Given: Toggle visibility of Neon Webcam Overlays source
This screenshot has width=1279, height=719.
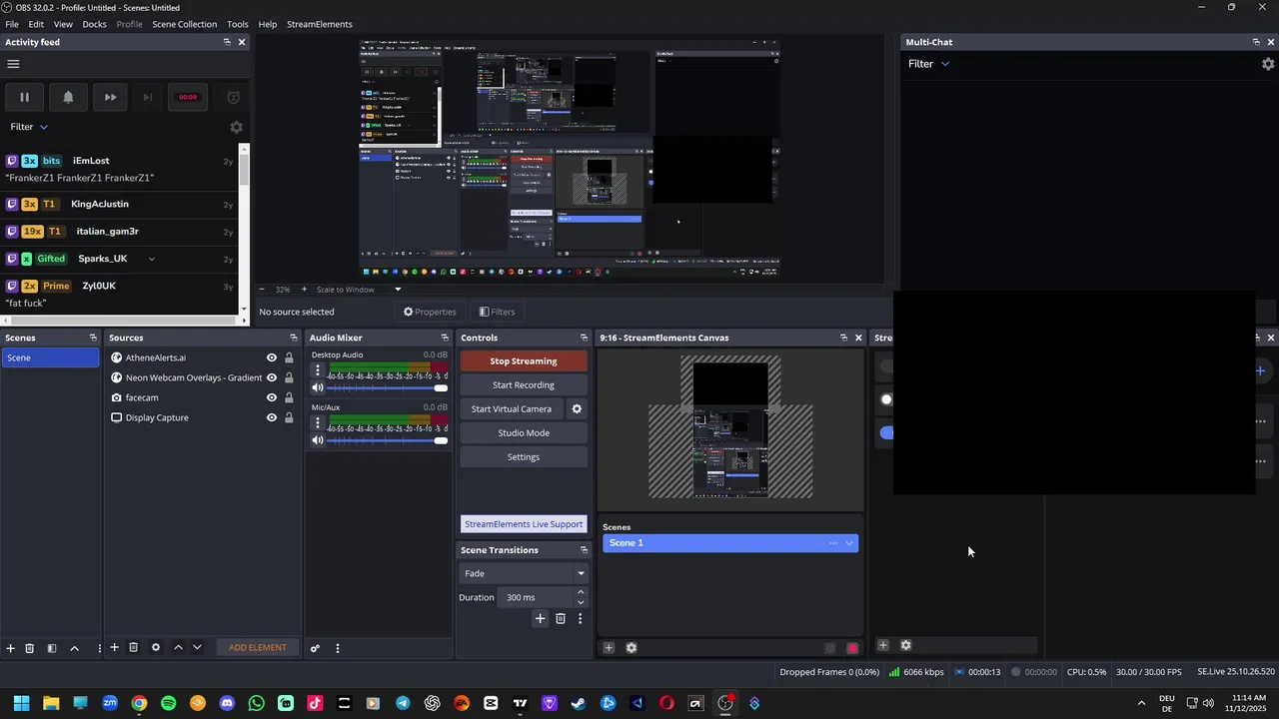Looking at the screenshot, I should click(271, 377).
